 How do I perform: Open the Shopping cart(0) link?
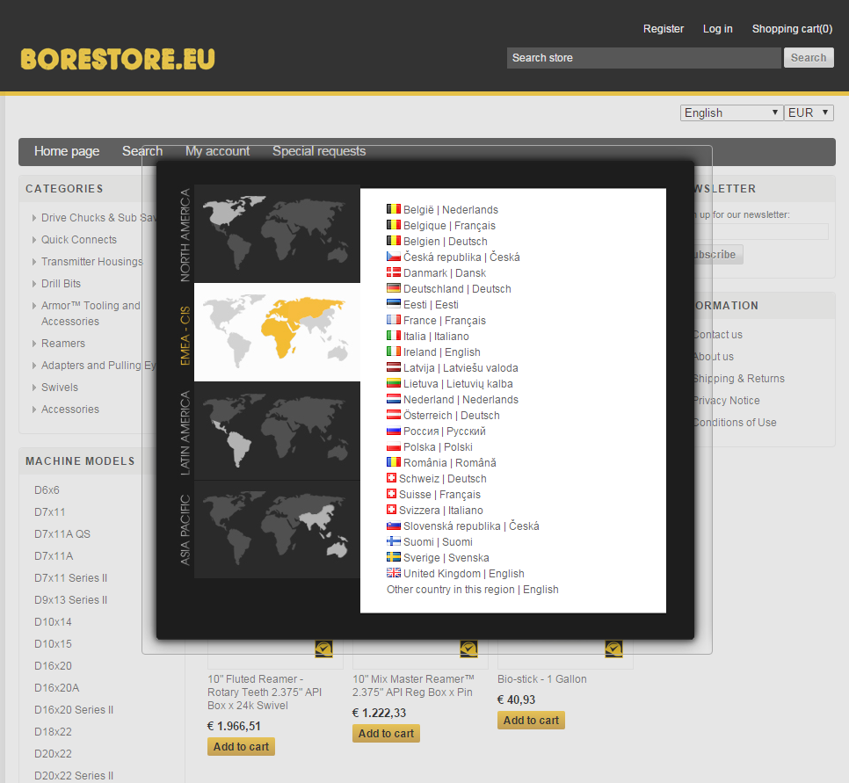click(792, 29)
